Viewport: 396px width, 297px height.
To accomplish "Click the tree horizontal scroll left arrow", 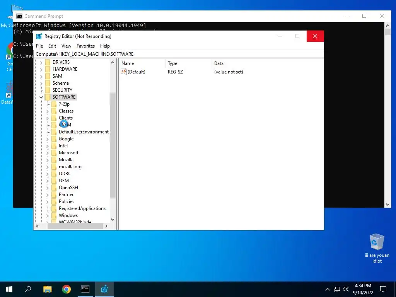I will pos(38,226).
